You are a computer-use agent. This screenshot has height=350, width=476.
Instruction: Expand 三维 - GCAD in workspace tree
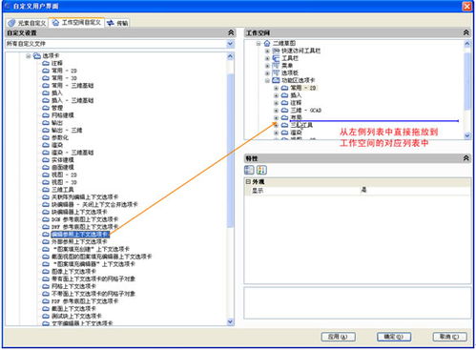click(277, 111)
